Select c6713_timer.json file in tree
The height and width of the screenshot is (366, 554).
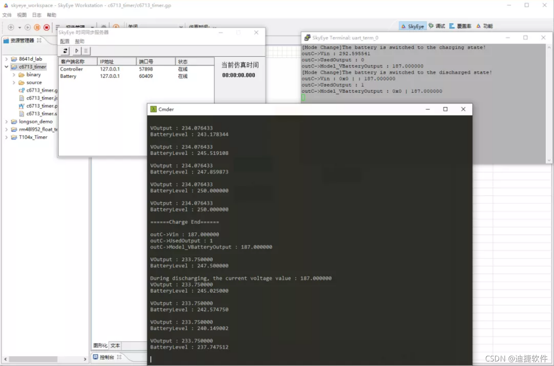click(38, 98)
